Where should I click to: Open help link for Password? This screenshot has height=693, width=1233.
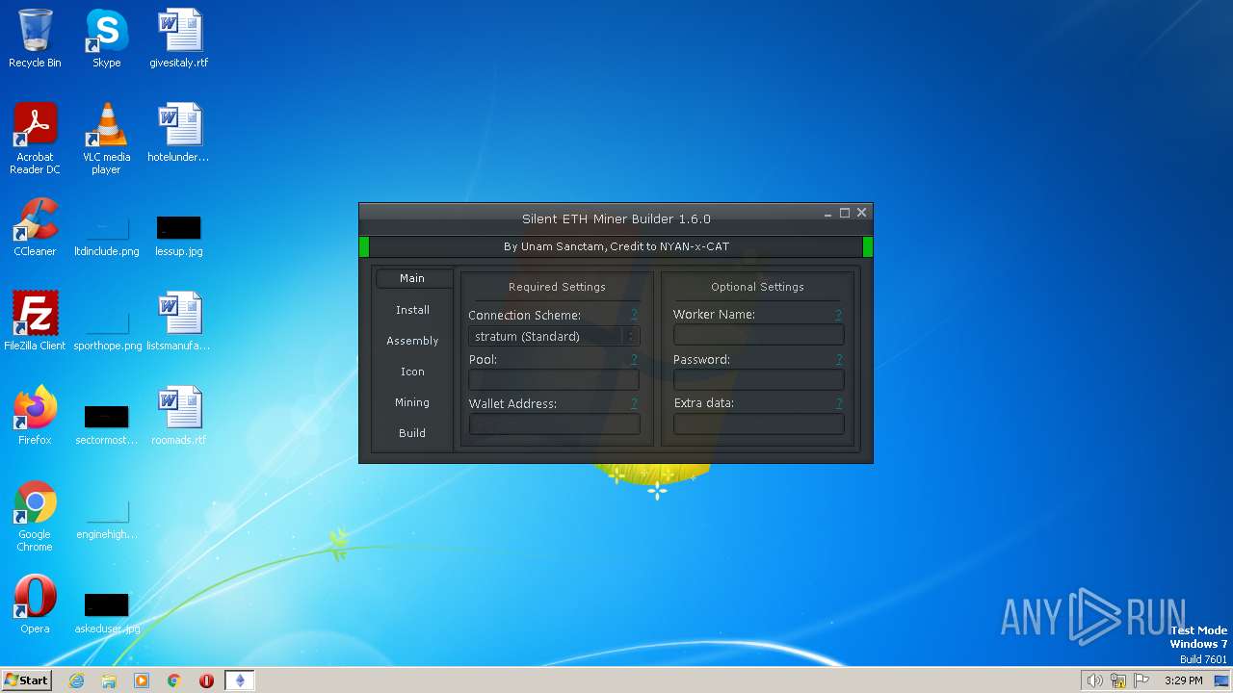click(x=839, y=359)
